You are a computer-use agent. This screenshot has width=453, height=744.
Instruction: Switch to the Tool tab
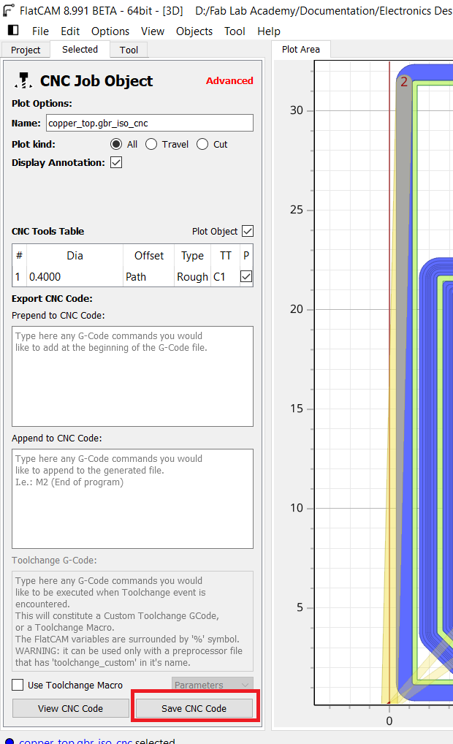pyautogui.click(x=129, y=50)
